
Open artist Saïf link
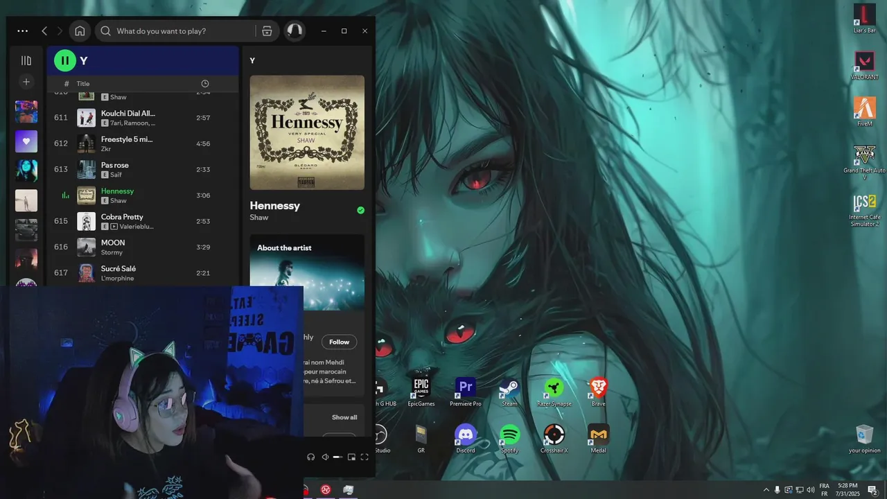pyautogui.click(x=116, y=175)
